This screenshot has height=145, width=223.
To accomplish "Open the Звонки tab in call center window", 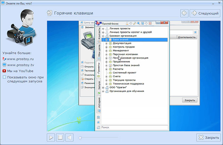I will 87,27.
